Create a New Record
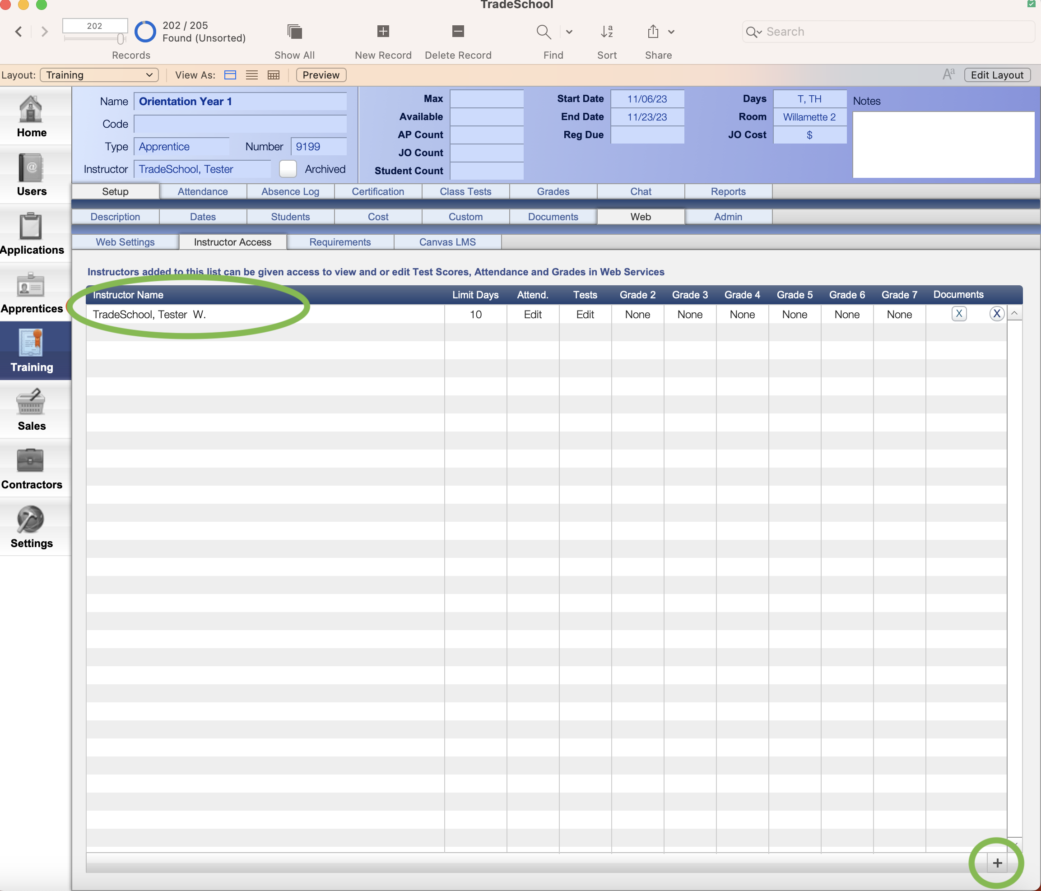The image size is (1041, 891). (x=382, y=31)
